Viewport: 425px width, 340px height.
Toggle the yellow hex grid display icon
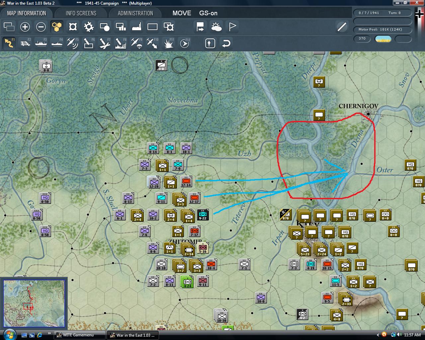coord(57,27)
